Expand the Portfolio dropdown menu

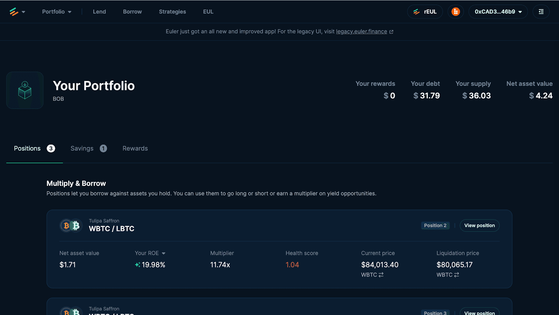tap(57, 12)
